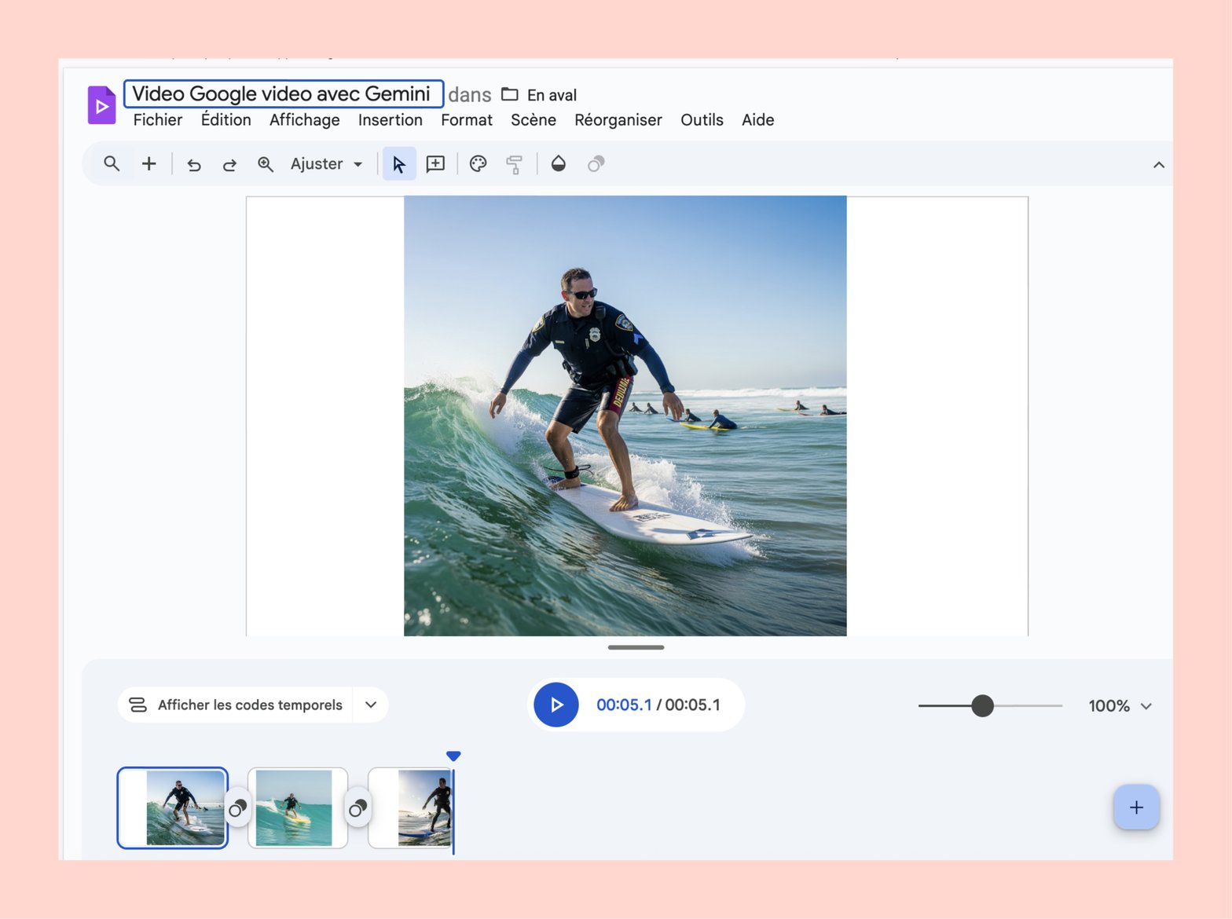
Task: Click the add comment icon
Action: 435,163
